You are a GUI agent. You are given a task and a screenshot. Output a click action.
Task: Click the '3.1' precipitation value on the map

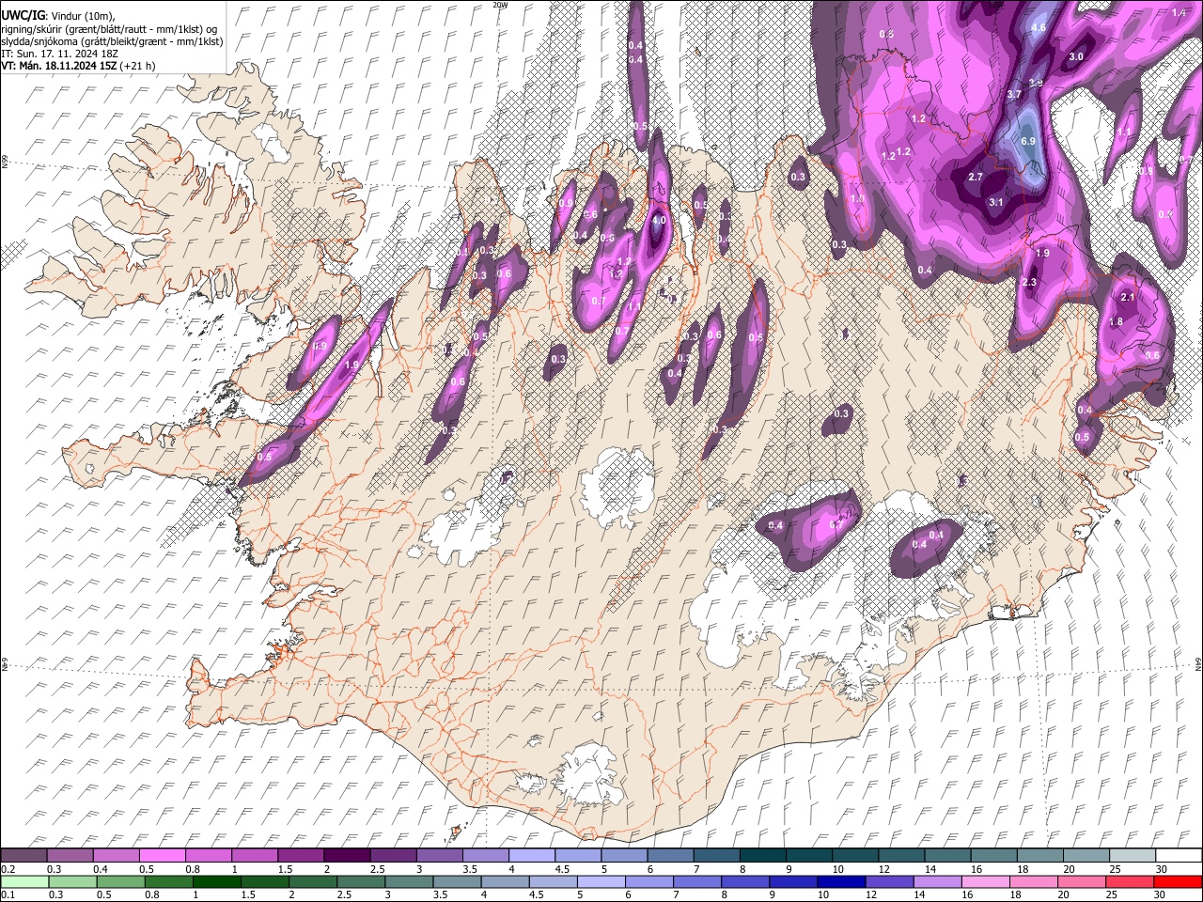click(997, 202)
